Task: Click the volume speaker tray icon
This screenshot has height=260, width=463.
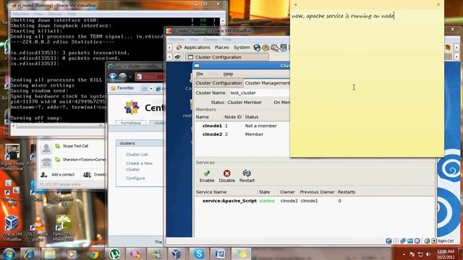Action: click(x=428, y=254)
